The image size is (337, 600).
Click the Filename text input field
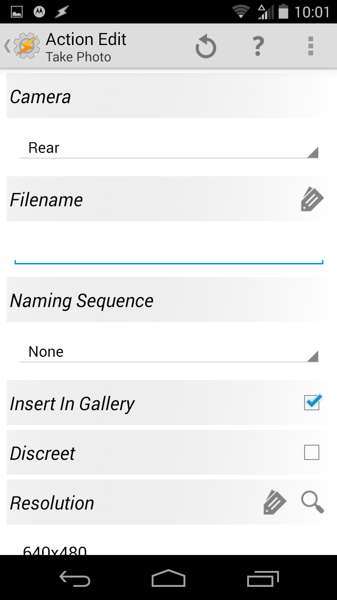168,251
